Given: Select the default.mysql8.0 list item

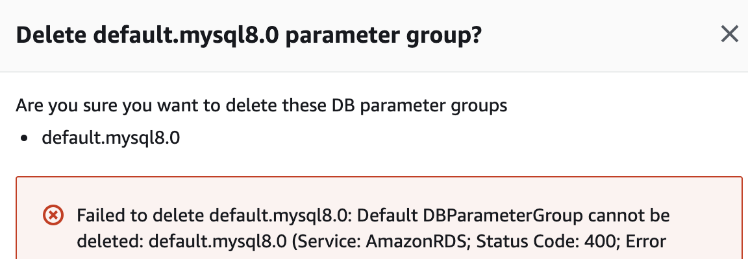Looking at the screenshot, I should (x=110, y=137).
